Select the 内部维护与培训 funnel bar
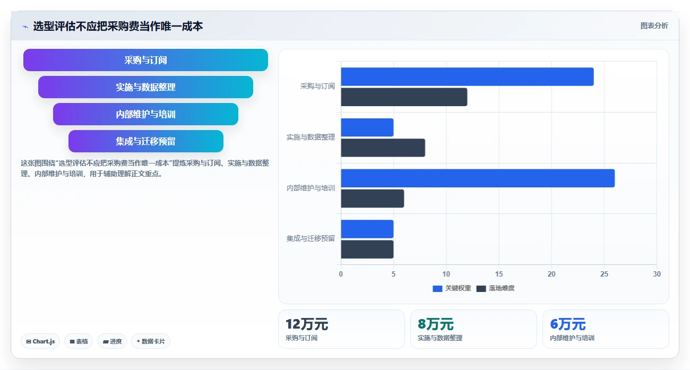 [145, 114]
